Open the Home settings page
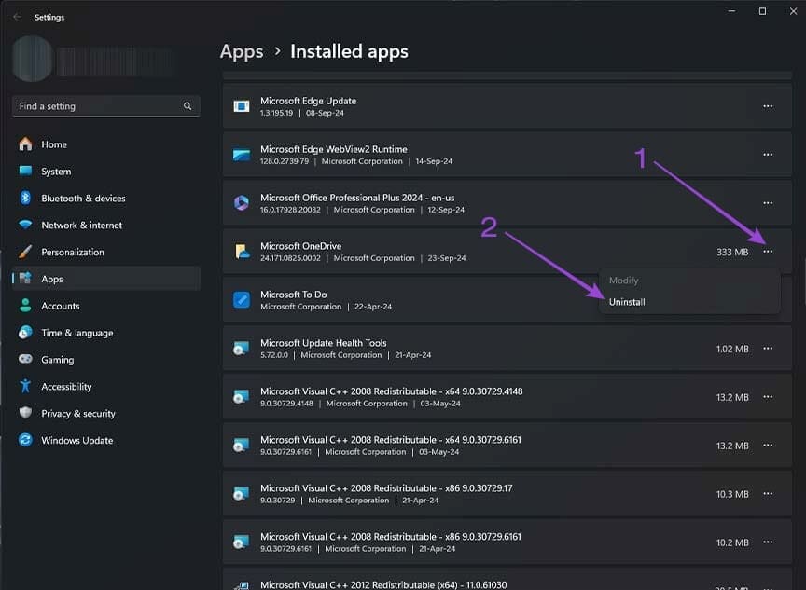 (x=106, y=144)
